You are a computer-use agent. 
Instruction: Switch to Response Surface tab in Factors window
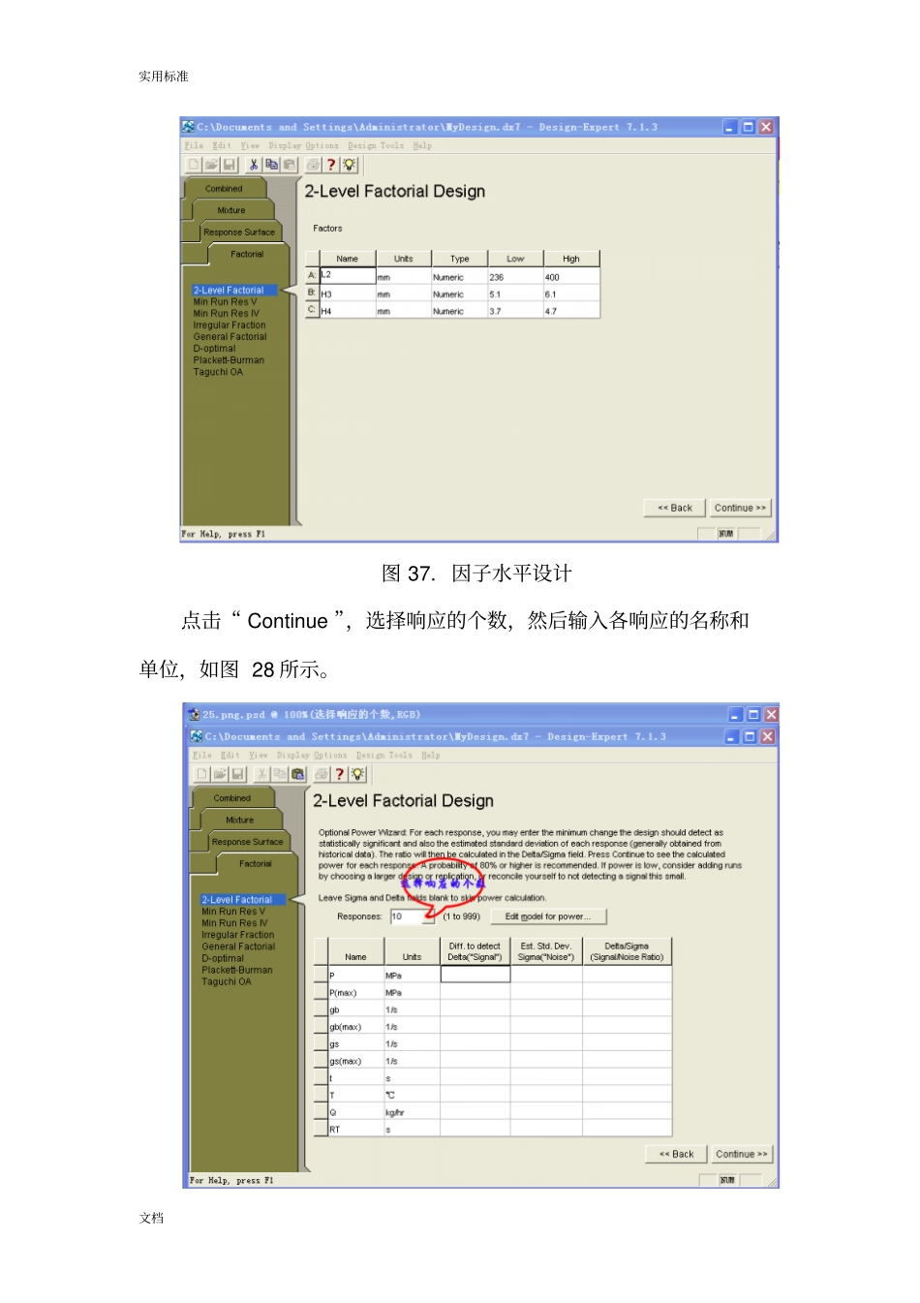tap(239, 233)
